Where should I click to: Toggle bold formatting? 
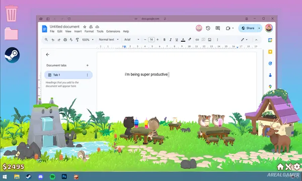click(164, 40)
